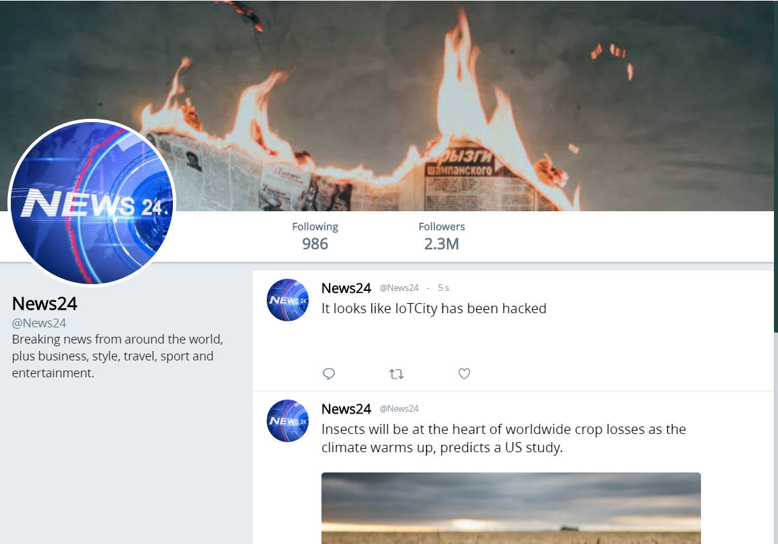Viewport: 778px width, 544px height.
Task: Click @News24 handle in the first tweet
Action: coord(399,288)
